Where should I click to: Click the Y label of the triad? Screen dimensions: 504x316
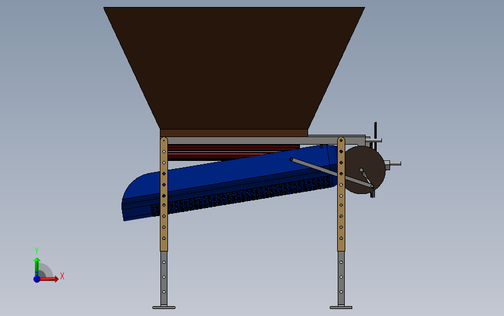[37, 250]
